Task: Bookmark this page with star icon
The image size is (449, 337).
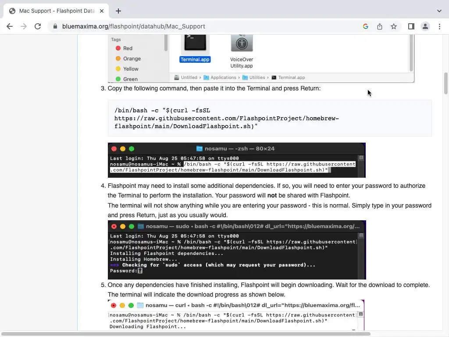Action: click(394, 26)
